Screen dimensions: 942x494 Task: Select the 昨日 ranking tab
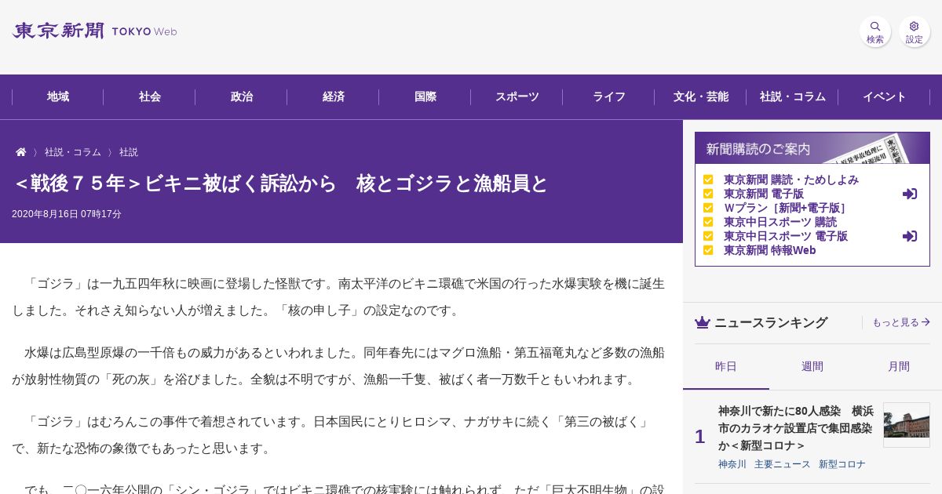[x=726, y=366]
